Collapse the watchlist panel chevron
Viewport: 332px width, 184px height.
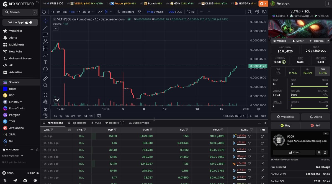click(x=37, y=149)
